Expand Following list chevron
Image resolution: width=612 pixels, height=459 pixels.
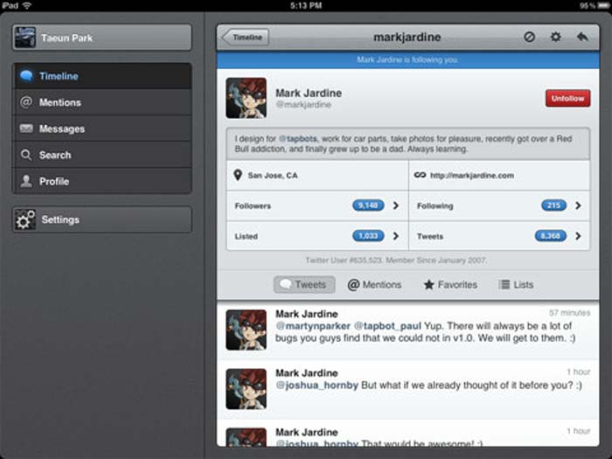[578, 205]
